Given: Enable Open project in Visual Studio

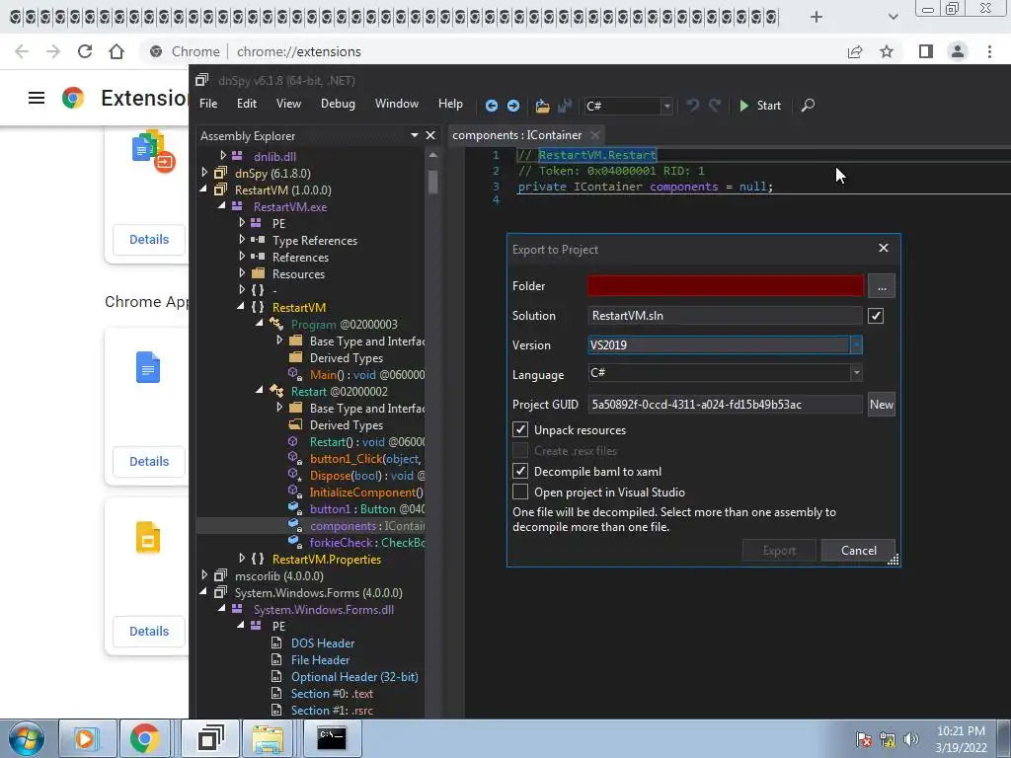Looking at the screenshot, I should pos(520,492).
